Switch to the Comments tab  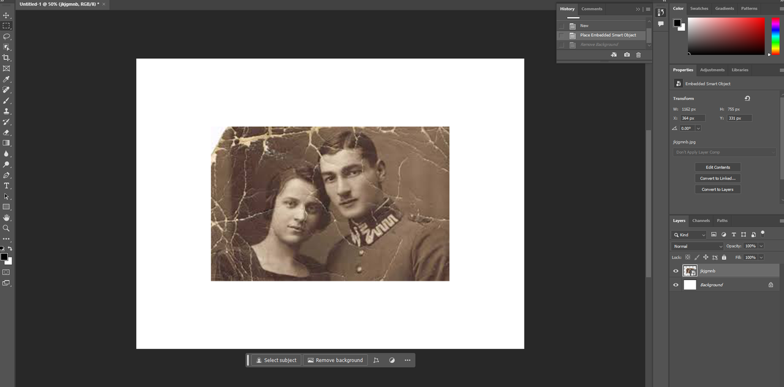[x=592, y=9]
